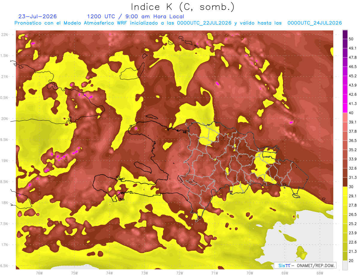Click the latitude axis label "20N"
Screen dimensions: 359x277
click(5, 119)
